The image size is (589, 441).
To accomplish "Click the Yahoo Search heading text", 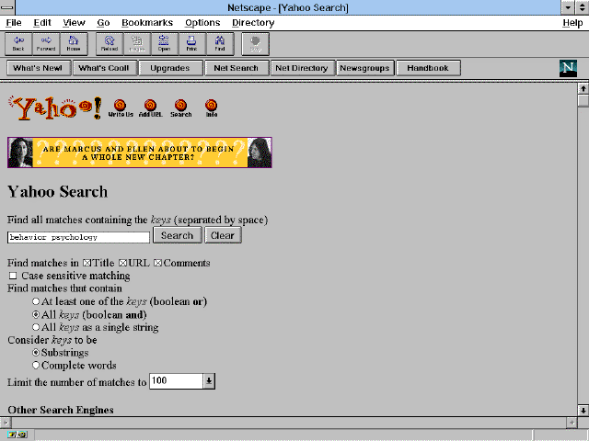I will [x=57, y=192].
